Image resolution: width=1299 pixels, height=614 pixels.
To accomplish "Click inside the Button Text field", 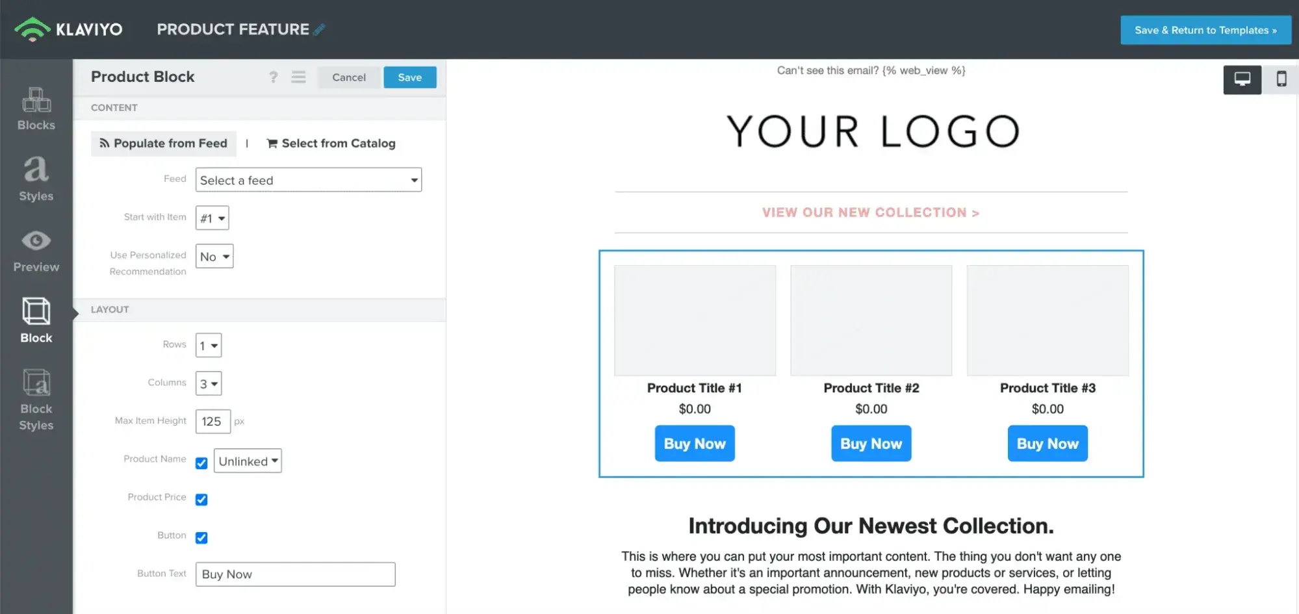I will point(295,574).
